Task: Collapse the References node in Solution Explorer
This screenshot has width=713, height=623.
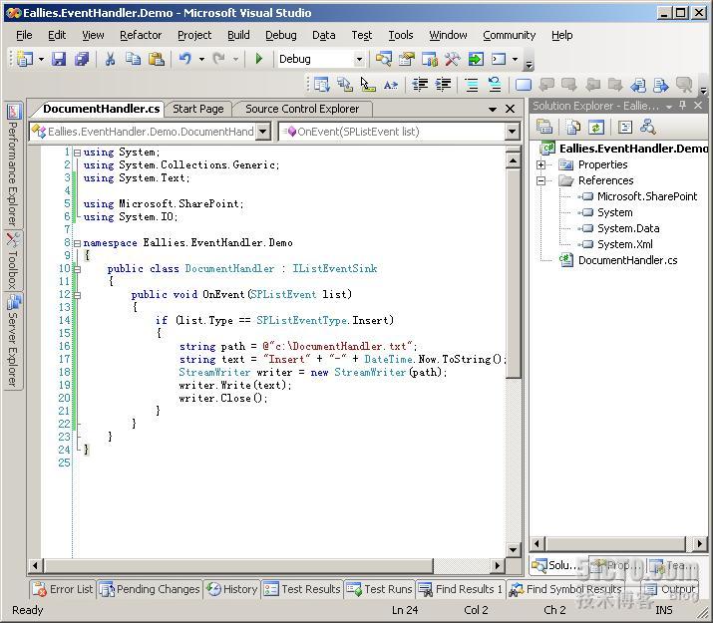Action: [540, 180]
